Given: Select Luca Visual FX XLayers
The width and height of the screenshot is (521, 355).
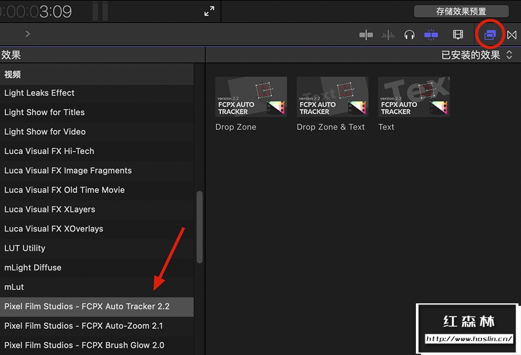Looking at the screenshot, I should point(97,209).
